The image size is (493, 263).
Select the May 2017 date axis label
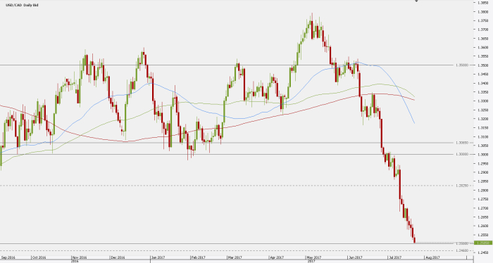[x=314, y=257]
